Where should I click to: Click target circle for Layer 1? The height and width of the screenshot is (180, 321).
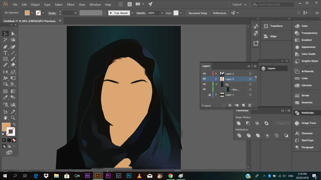coord(250,95)
